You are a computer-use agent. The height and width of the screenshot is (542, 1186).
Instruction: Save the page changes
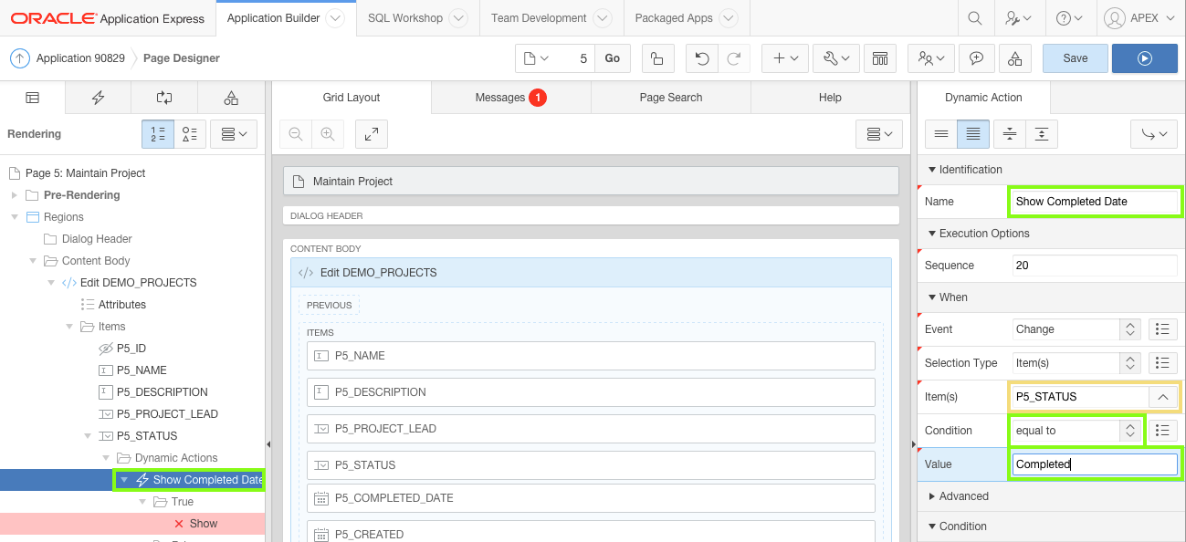coord(1075,58)
